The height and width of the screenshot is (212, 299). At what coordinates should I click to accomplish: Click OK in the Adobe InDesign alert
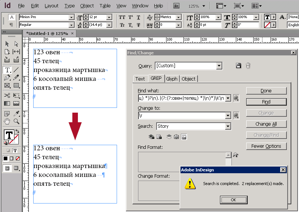click(x=234, y=200)
